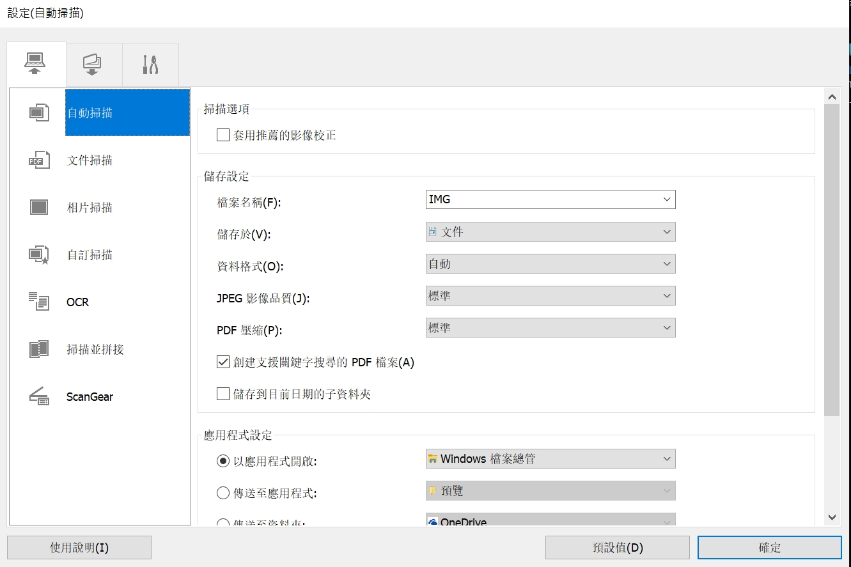Open the PDF 壓縮 dropdown

pyautogui.click(x=550, y=327)
